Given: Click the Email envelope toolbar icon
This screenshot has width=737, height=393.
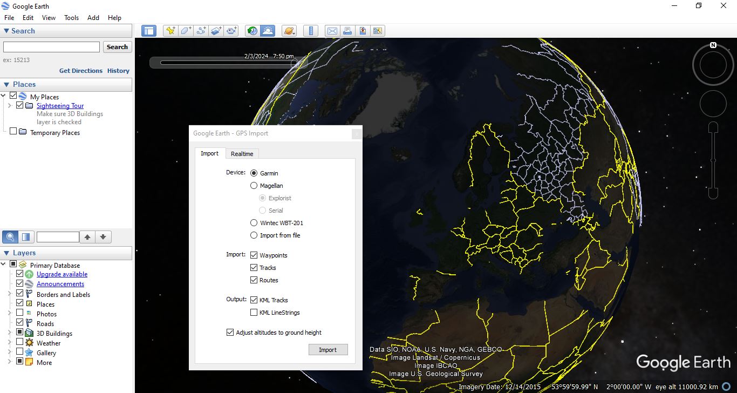Looking at the screenshot, I should coord(332,31).
